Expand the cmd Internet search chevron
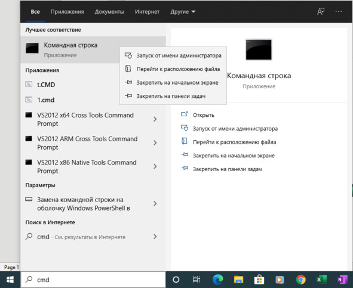353x288 pixels. [x=155, y=237]
